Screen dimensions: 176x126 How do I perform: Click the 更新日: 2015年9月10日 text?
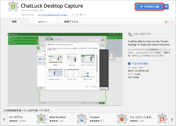tap(138, 71)
